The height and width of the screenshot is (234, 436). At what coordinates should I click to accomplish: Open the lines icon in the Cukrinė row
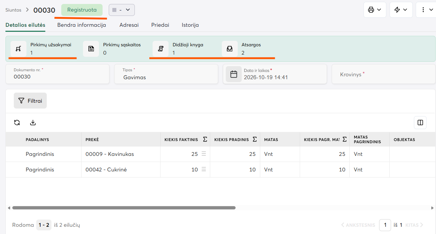tap(204, 170)
